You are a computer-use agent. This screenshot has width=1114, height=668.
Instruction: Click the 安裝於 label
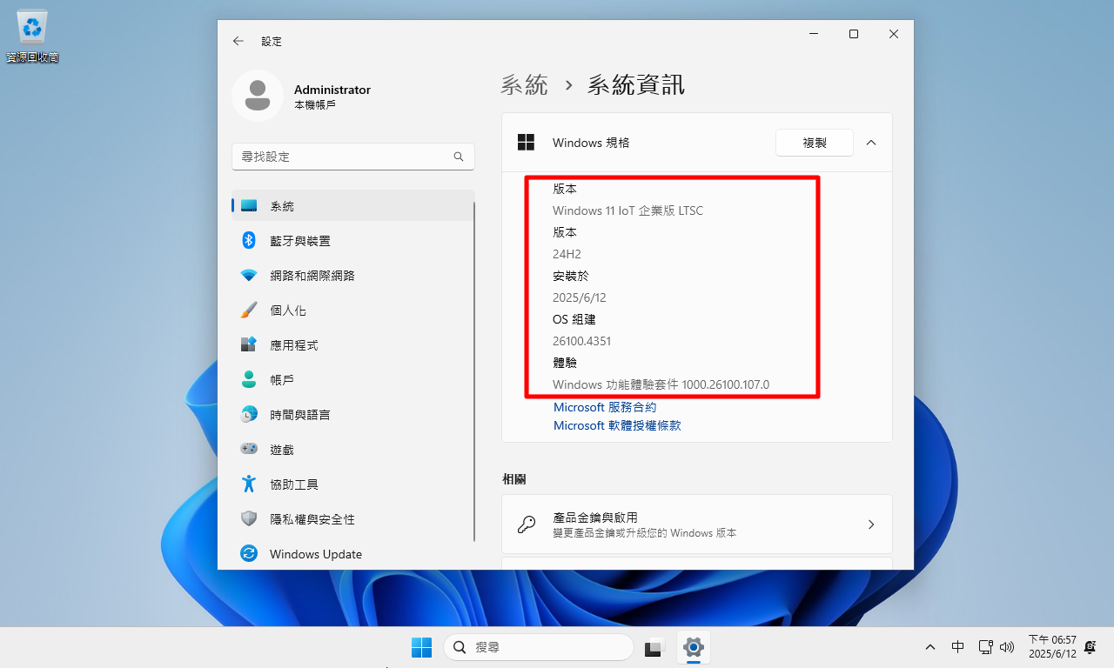point(571,276)
